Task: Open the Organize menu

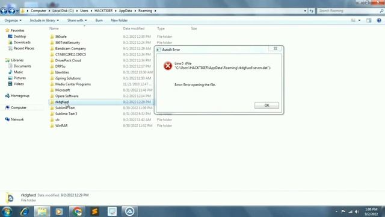Action: point(13,20)
